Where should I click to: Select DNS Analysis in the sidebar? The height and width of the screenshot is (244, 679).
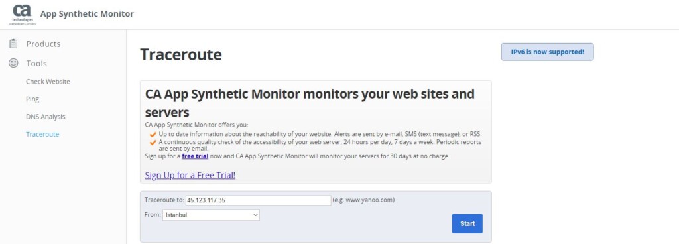[x=46, y=117]
